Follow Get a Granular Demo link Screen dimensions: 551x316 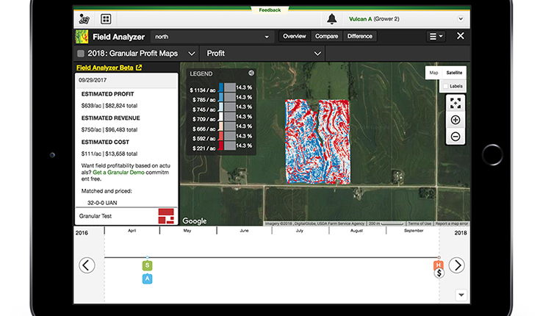(x=118, y=172)
